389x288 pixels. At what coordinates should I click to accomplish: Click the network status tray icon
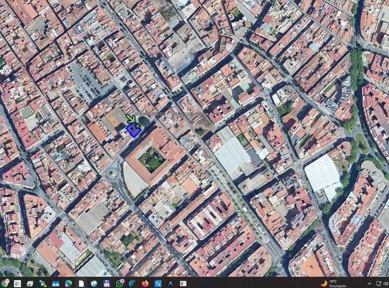click(379, 284)
